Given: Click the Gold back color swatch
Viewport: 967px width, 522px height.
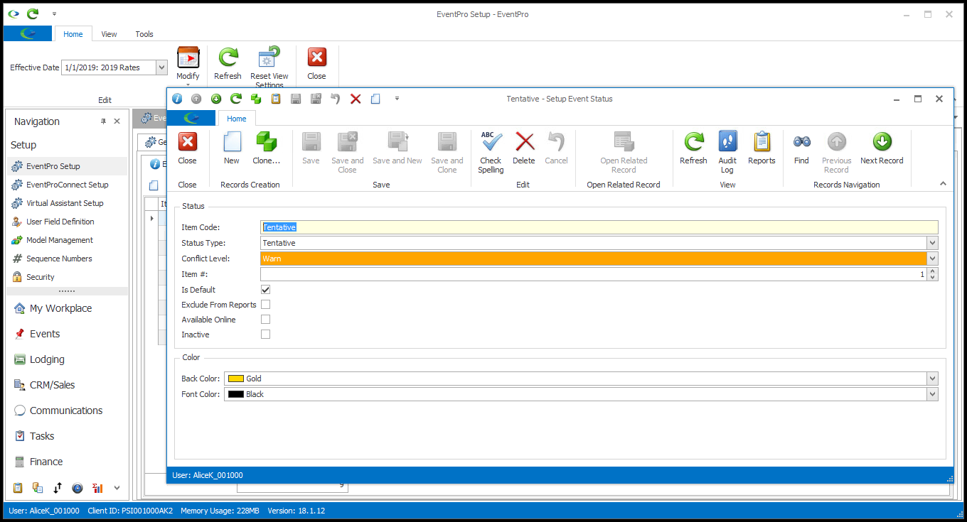Looking at the screenshot, I should (x=235, y=379).
